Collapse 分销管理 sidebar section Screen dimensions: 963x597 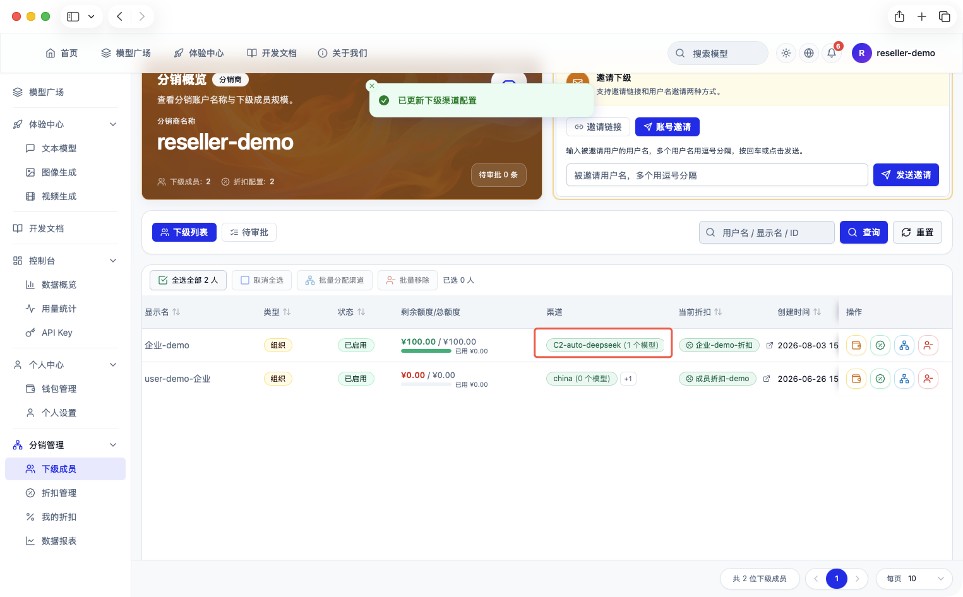coord(113,445)
